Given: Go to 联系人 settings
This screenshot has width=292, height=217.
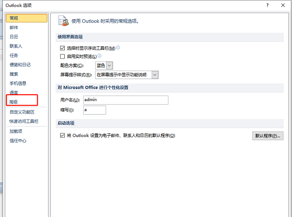Looking at the screenshot, I should (x=16, y=46).
